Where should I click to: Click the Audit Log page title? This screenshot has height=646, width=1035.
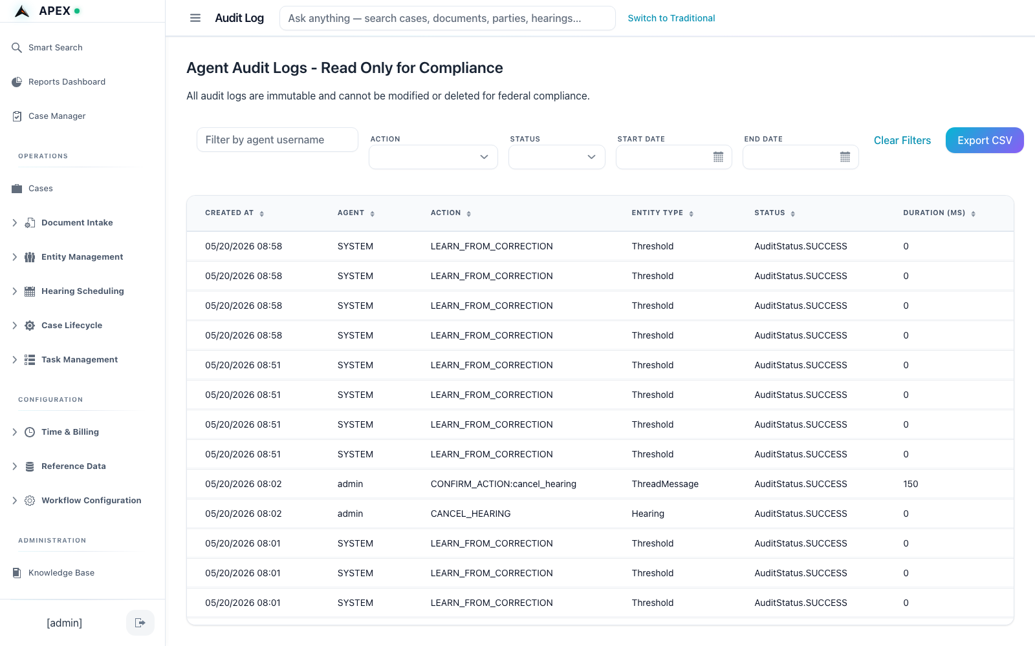point(239,18)
